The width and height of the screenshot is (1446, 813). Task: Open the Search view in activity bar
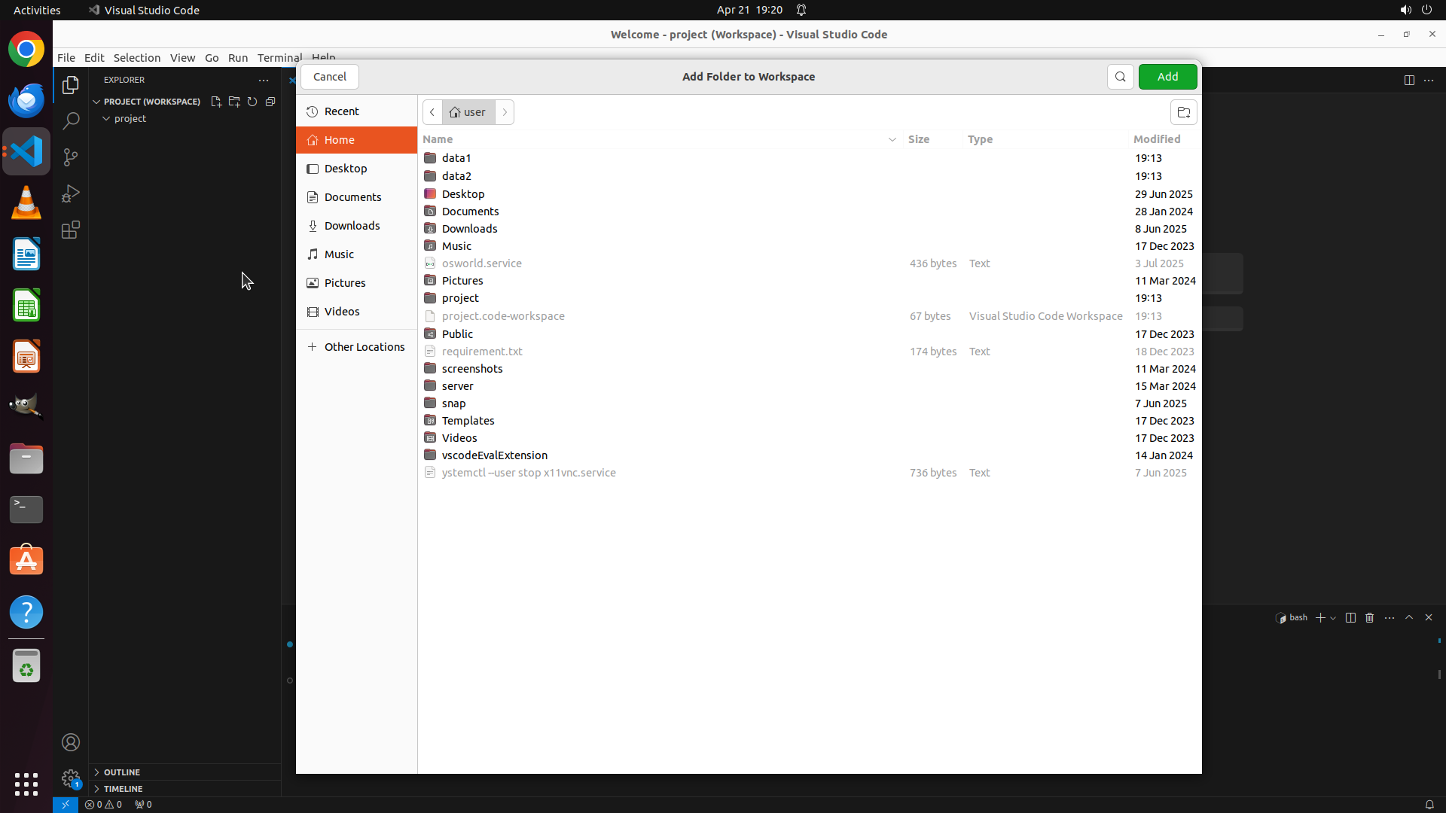(71, 121)
